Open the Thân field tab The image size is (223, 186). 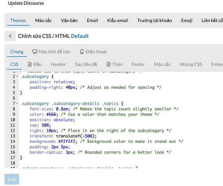114,64
